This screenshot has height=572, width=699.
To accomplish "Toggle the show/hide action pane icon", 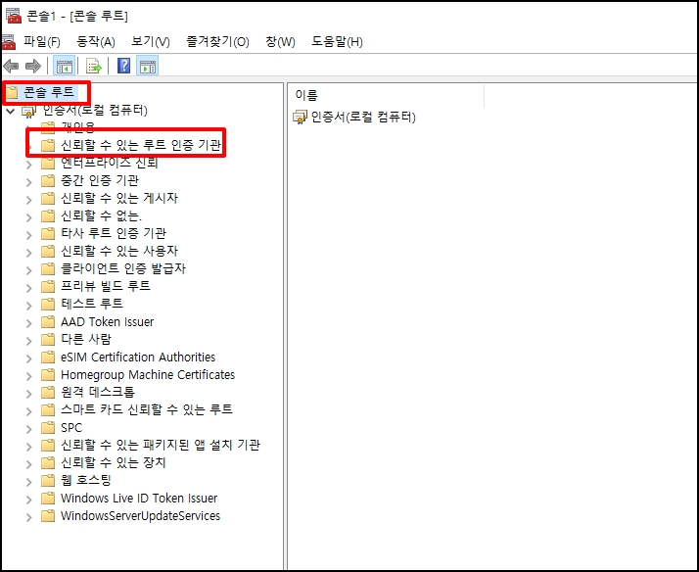I will [148, 67].
